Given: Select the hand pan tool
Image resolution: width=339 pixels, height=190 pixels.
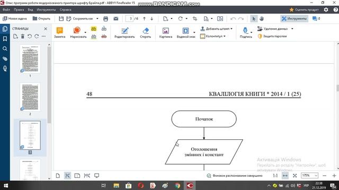Looking at the screenshot, I should pyautogui.click(x=262, y=19).
